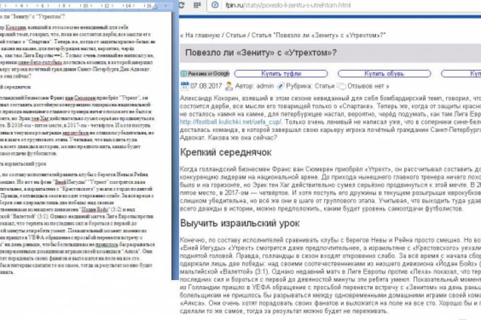Screen dimensions: 481x320
Task: View site information icon beside the URL
Action: pyautogui.click(x=215, y=5)
